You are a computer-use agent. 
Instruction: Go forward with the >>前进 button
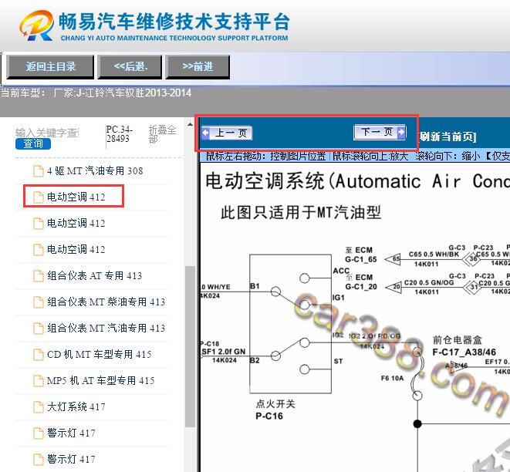pos(198,67)
